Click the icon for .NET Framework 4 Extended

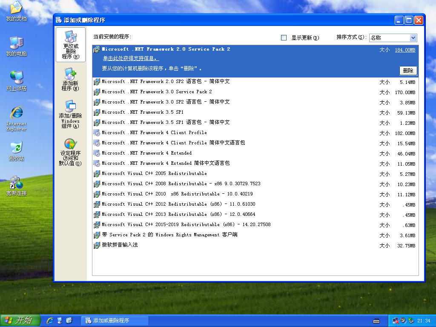pyautogui.click(x=97, y=153)
